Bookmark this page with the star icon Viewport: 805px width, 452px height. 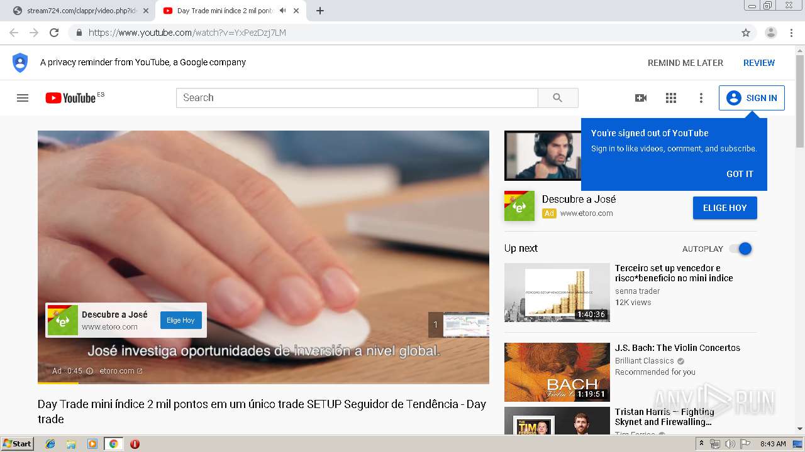pos(746,33)
